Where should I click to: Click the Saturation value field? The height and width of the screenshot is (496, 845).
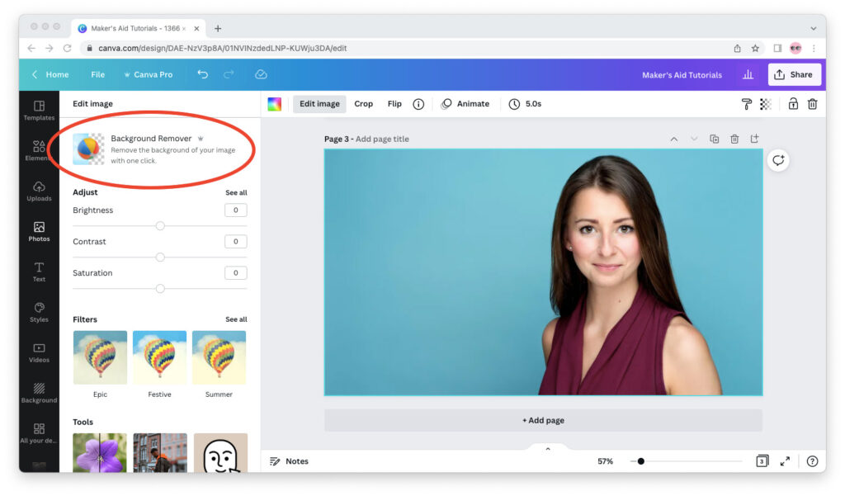pos(235,273)
